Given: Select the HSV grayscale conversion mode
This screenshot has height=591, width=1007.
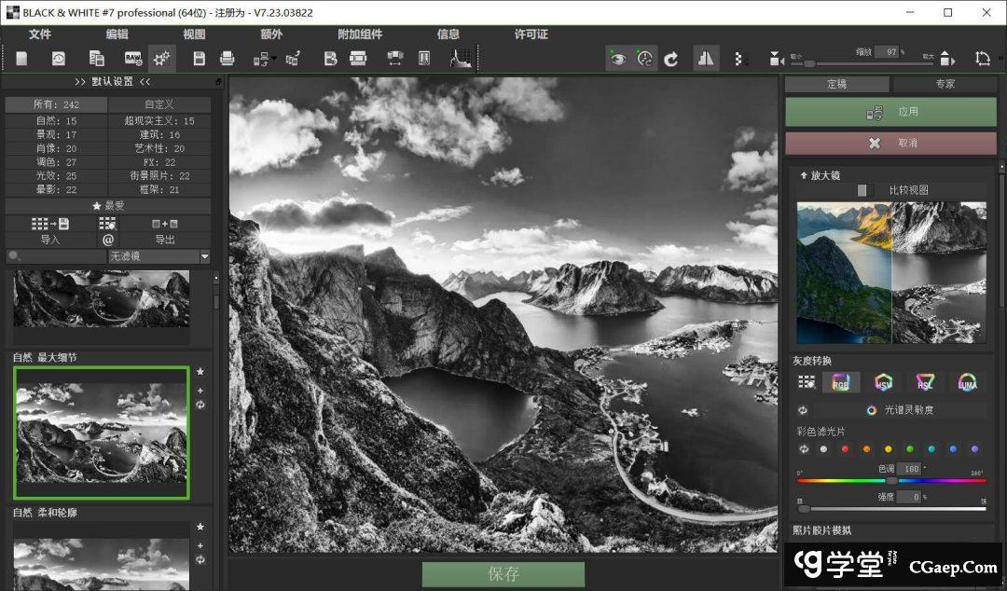Looking at the screenshot, I should coord(883,382).
